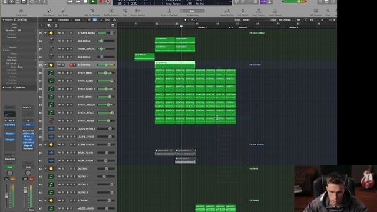Viewport: 377px width, 212px height.
Task: Click the SYNTH MAIN instrument track icon
Action: (x=51, y=73)
